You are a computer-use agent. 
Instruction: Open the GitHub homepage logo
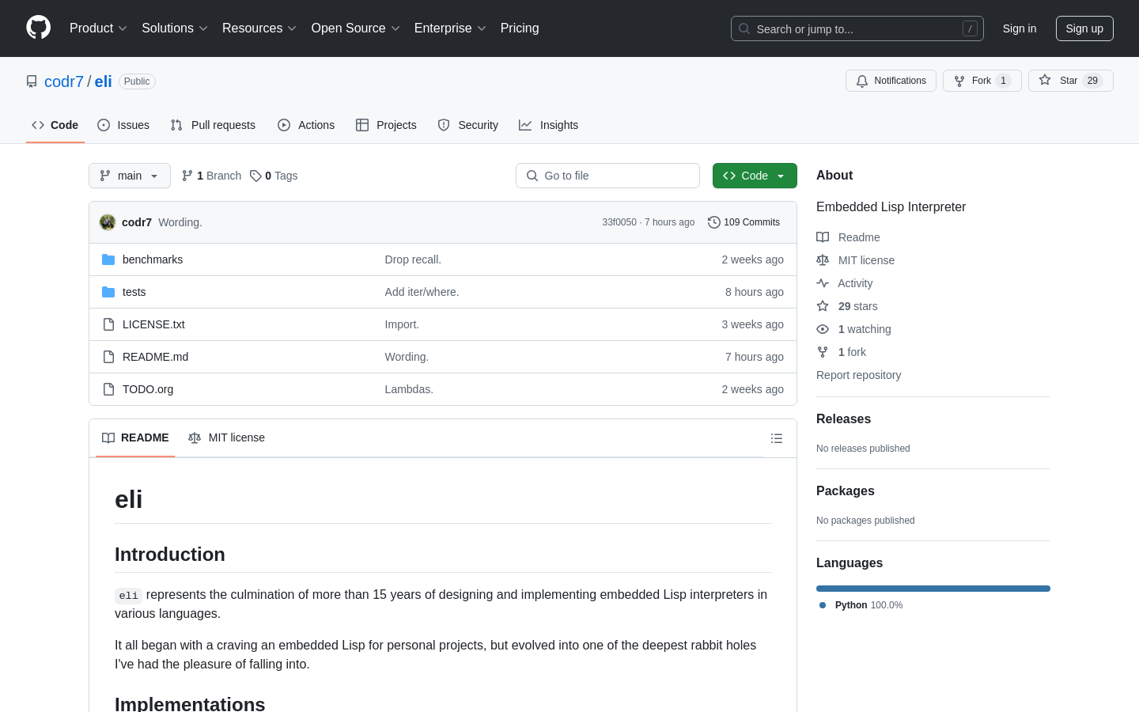tap(38, 28)
